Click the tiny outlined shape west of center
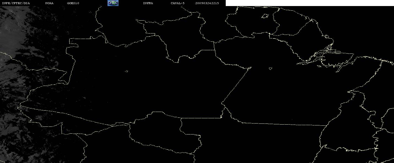 127,71
